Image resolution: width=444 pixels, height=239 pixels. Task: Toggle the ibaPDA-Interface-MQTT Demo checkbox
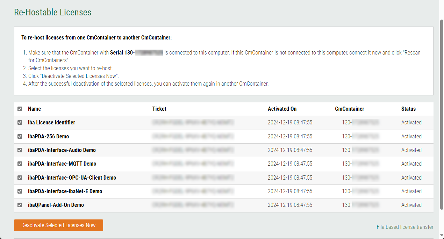click(x=20, y=164)
